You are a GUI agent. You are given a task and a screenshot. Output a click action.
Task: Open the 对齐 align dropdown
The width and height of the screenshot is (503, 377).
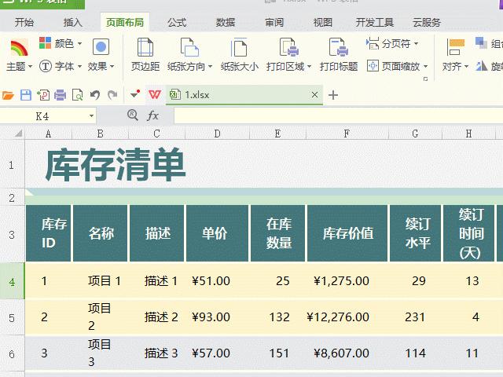pos(455,66)
